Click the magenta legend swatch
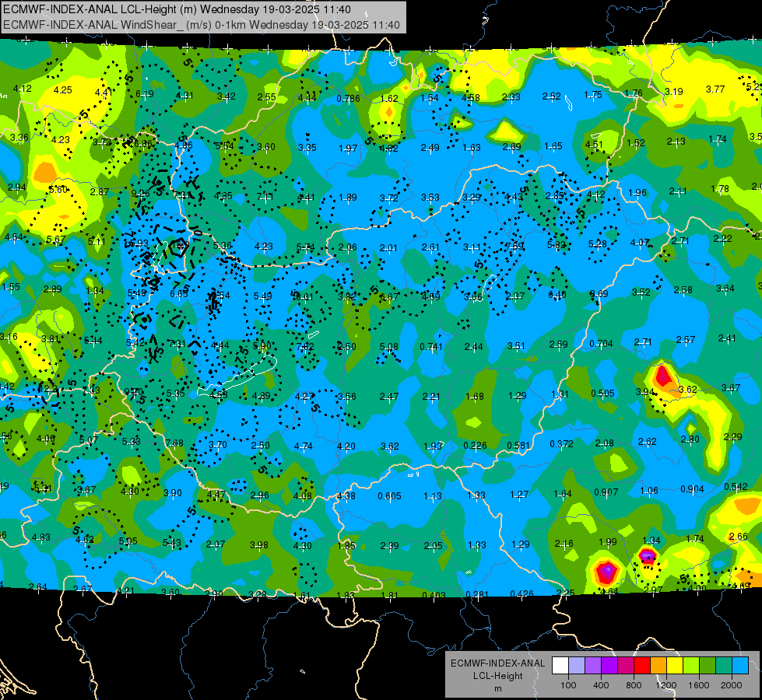The height and width of the screenshot is (700, 762). point(626,666)
